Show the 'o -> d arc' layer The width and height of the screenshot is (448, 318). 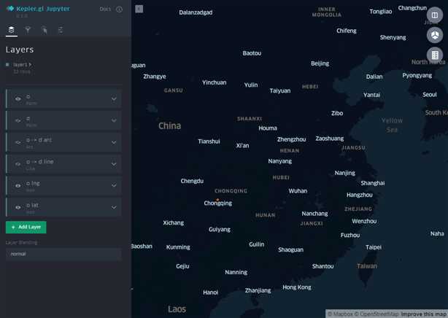(18, 142)
